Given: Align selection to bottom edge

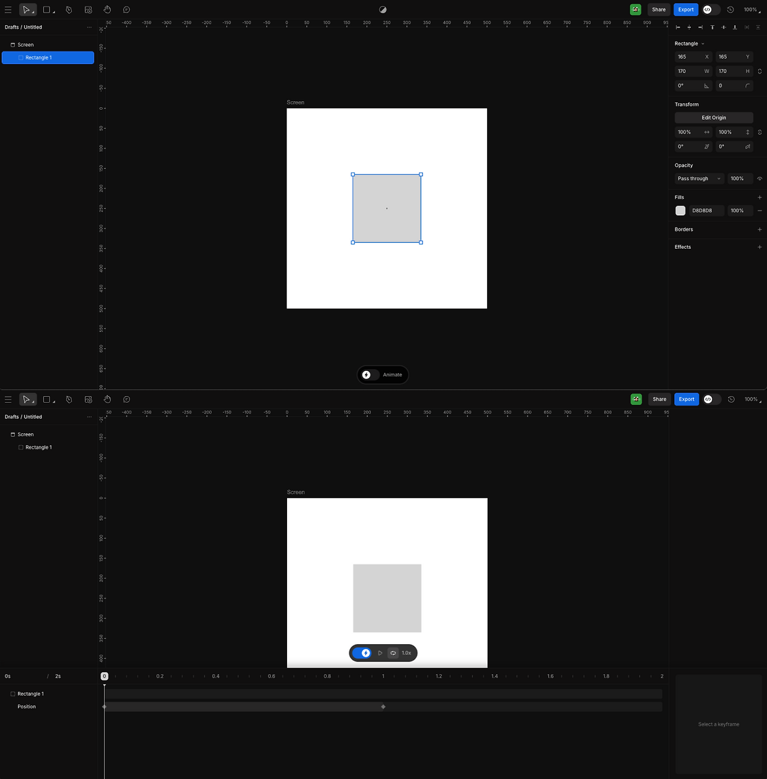Looking at the screenshot, I should point(735,27).
